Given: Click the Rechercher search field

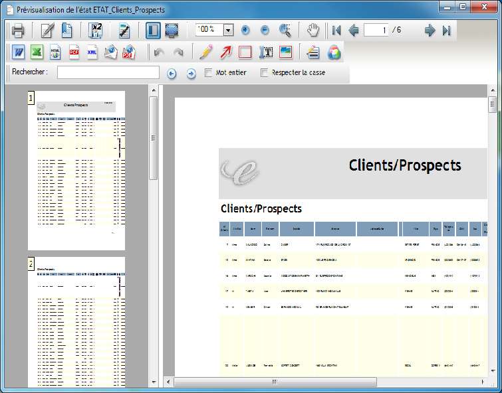Looking at the screenshot, I should pyautogui.click(x=108, y=72).
